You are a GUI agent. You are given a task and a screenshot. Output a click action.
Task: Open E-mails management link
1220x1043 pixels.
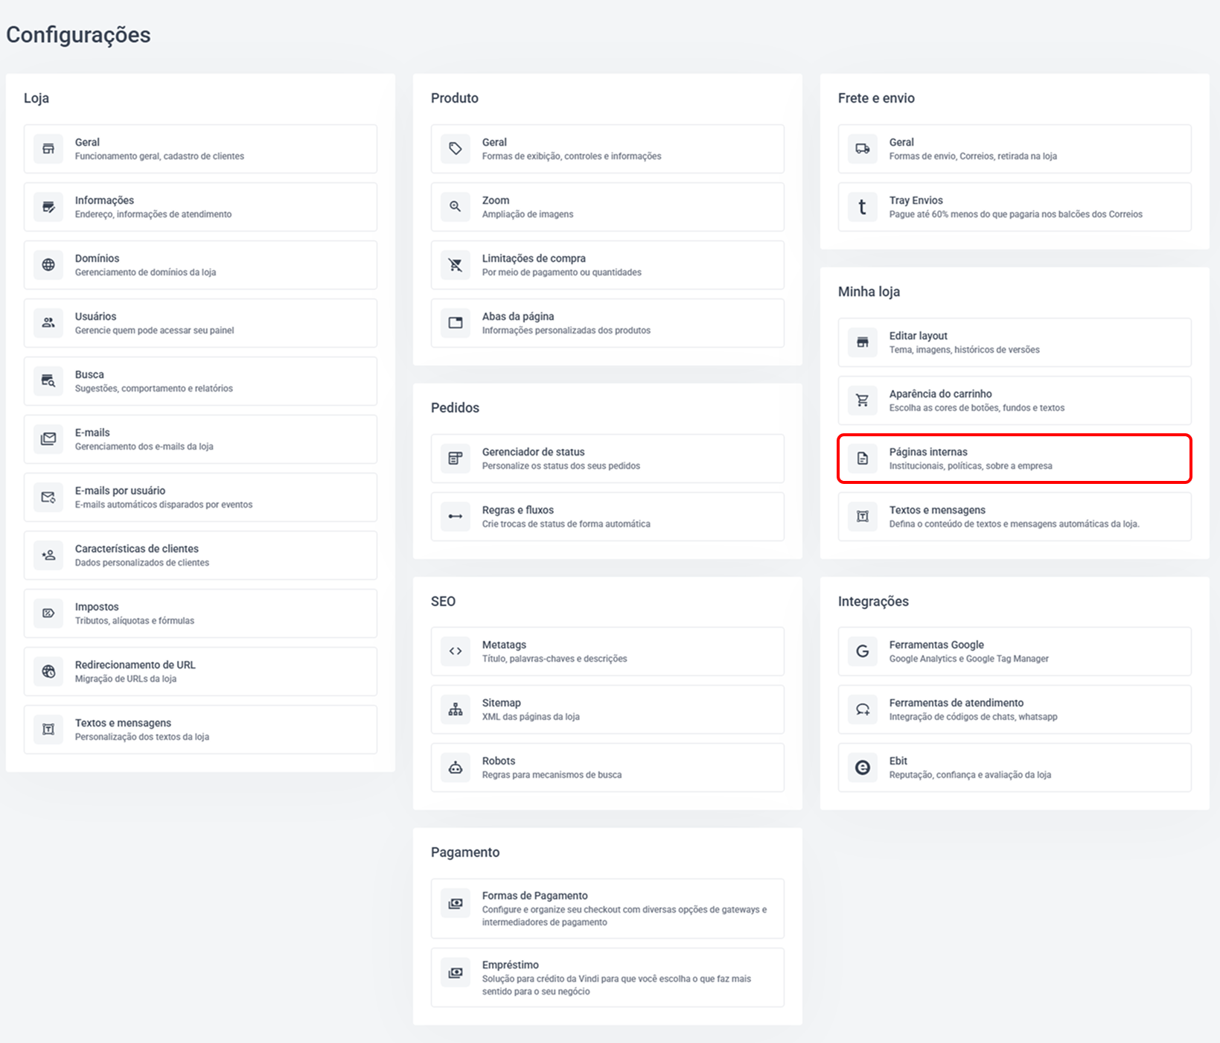(x=92, y=433)
